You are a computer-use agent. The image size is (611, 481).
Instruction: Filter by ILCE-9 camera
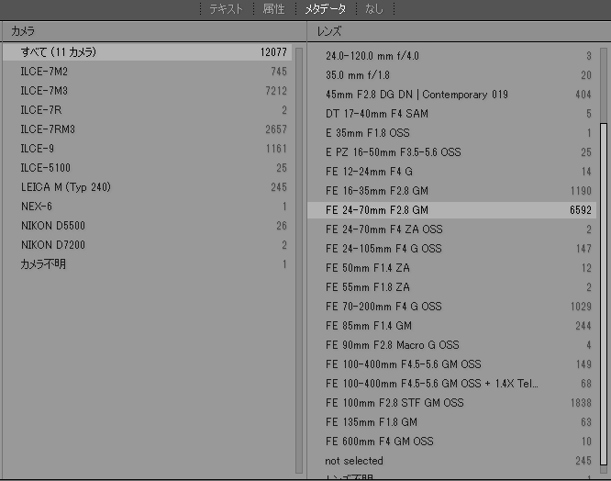point(148,149)
